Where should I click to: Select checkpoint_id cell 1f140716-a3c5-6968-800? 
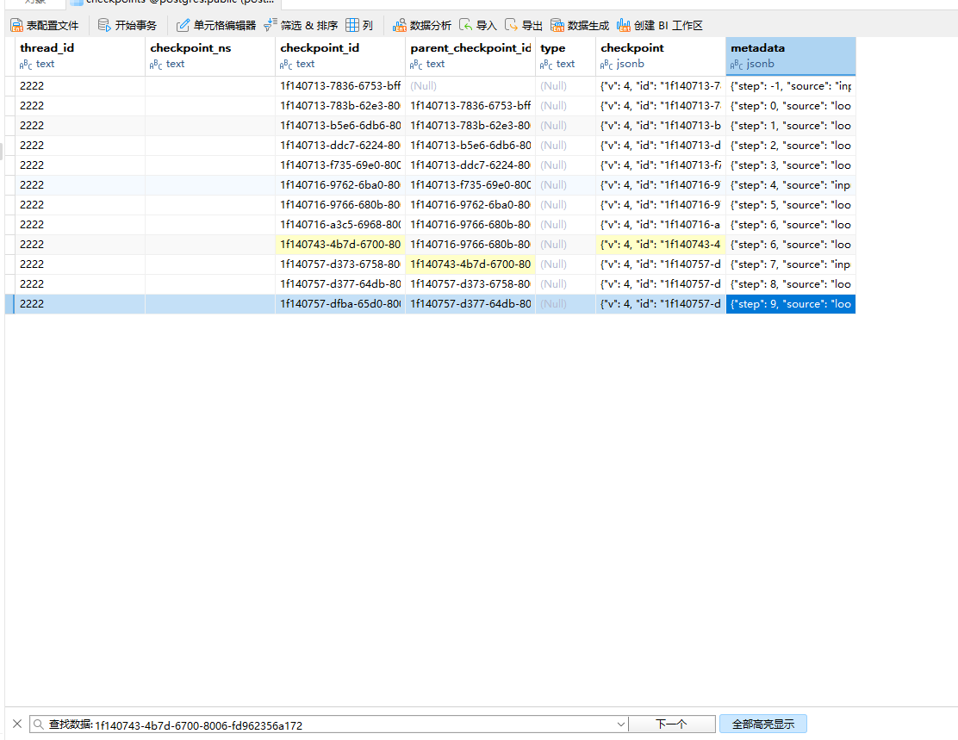click(x=340, y=224)
